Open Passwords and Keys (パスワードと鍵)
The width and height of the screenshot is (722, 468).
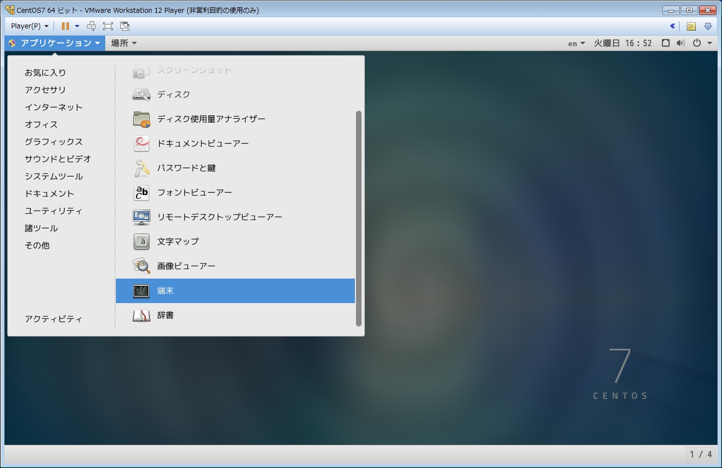point(186,168)
